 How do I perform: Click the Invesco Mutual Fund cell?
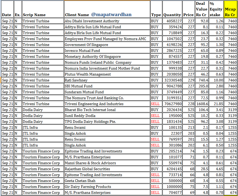pyautogui.click(x=107, y=51)
